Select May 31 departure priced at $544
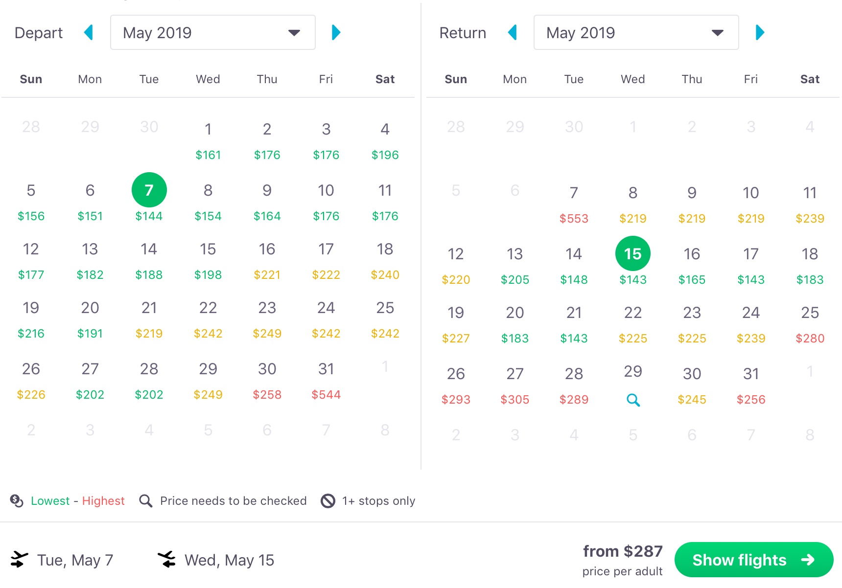Image resolution: width=842 pixels, height=588 pixels. tap(326, 381)
